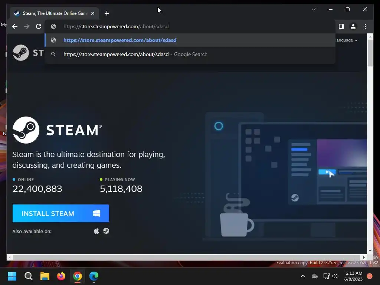
Task: Minimize the Chrome window
Action: 331,9
